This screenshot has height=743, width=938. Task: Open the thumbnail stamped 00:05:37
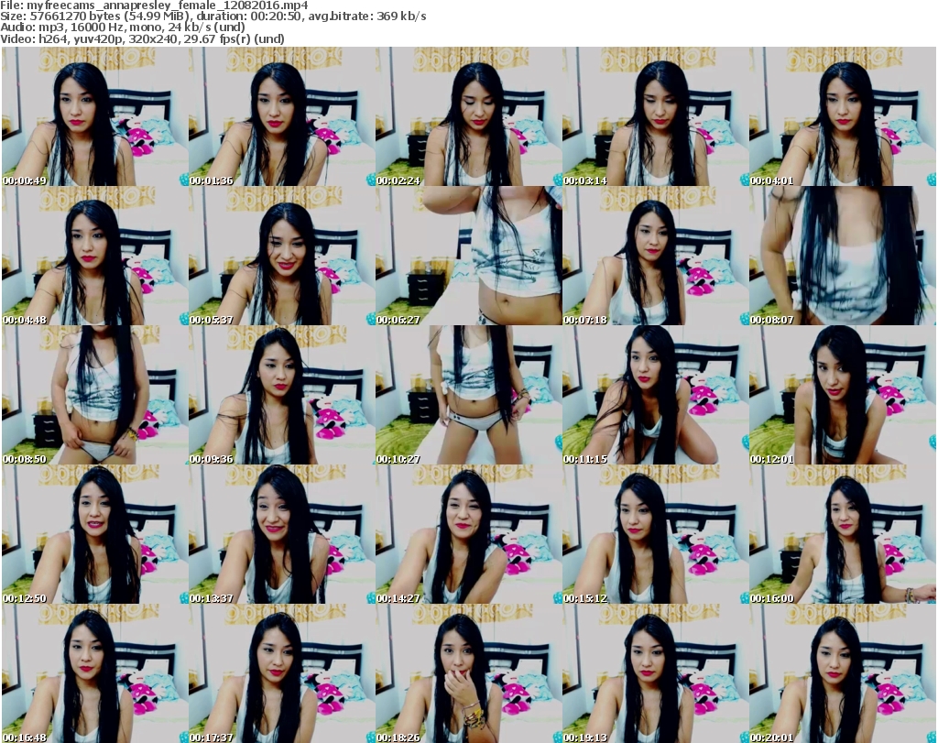pos(282,256)
